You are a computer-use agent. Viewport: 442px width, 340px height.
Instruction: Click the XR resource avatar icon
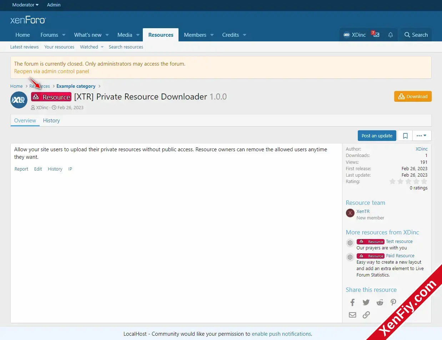pyautogui.click(x=19, y=100)
